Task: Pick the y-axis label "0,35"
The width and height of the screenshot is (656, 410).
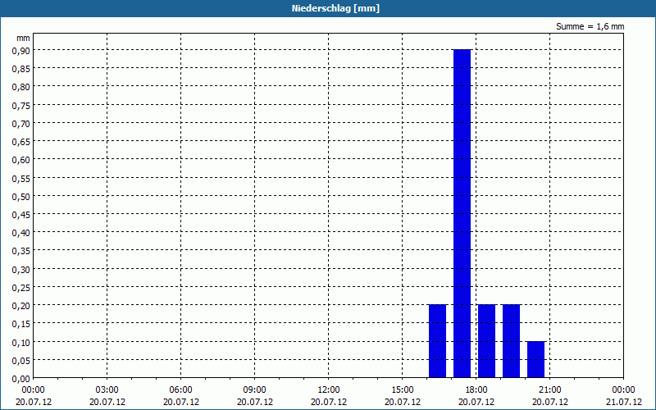Action: coord(21,251)
